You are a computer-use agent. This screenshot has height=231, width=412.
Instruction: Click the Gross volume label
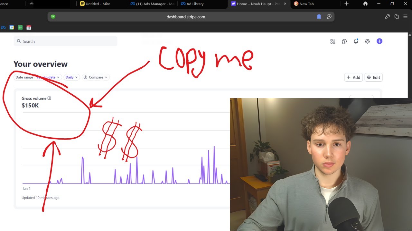click(34, 98)
